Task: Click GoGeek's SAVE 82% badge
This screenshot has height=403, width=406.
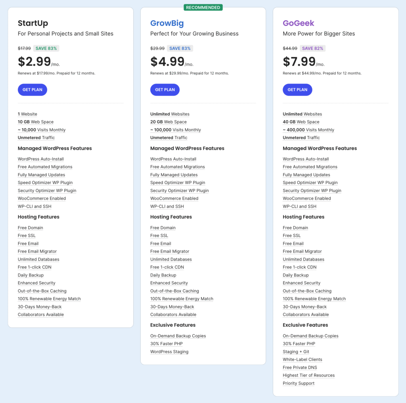Action: click(312, 48)
